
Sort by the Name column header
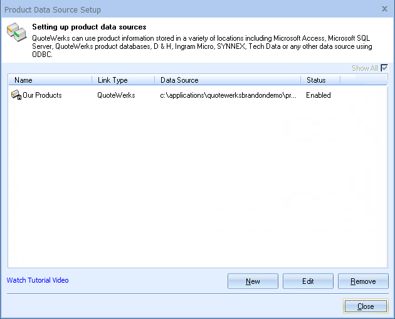coord(50,80)
